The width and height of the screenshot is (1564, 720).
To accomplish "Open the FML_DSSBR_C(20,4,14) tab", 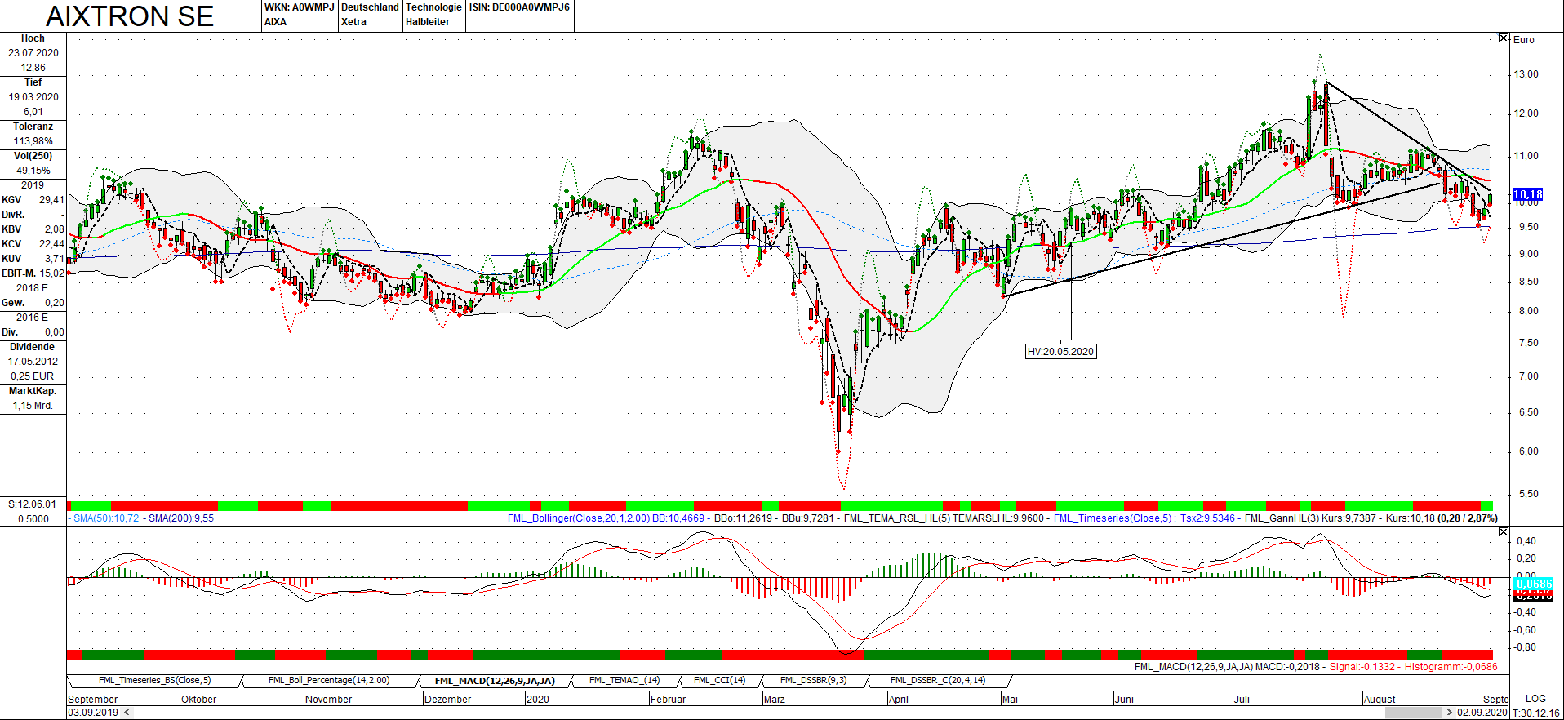I will [x=938, y=681].
